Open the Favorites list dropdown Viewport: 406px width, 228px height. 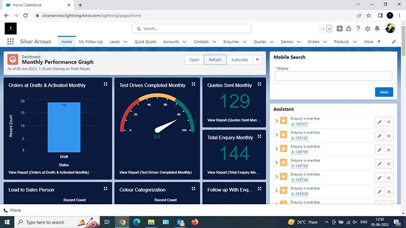[x=329, y=29]
